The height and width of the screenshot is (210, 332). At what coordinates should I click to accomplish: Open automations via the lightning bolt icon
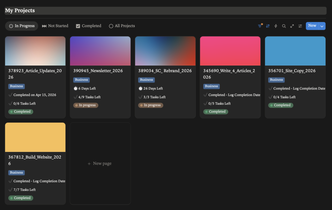coord(276,26)
